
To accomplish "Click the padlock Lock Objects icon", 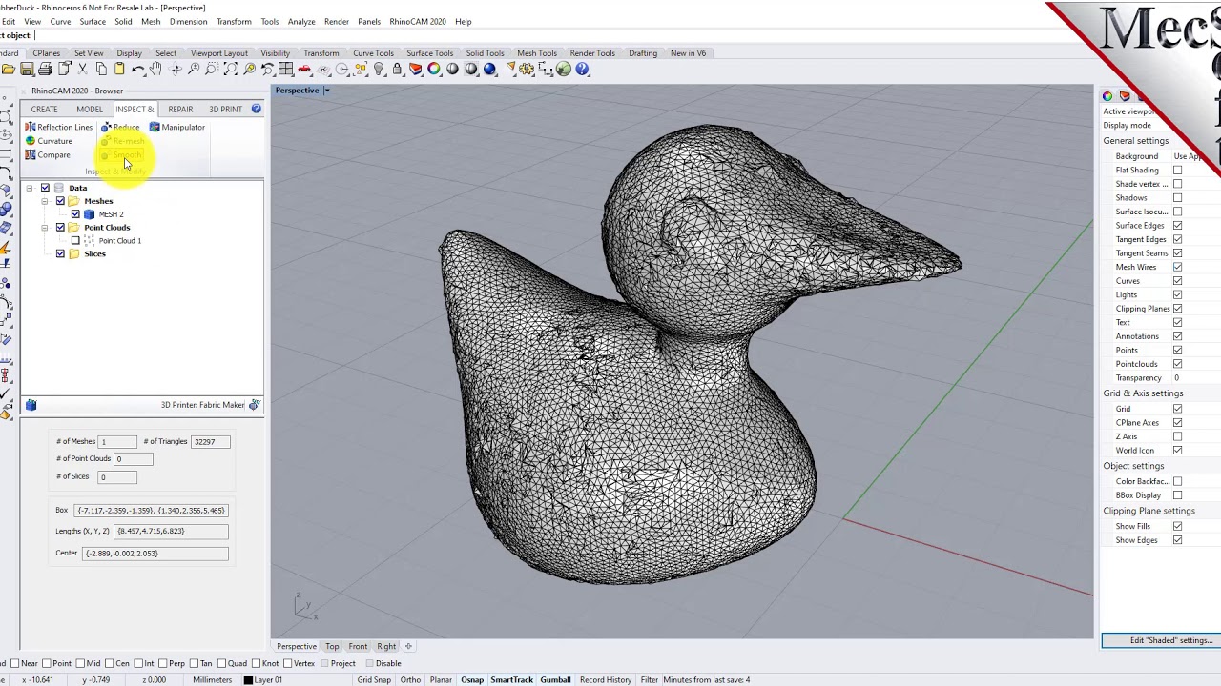I will coord(397,69).
